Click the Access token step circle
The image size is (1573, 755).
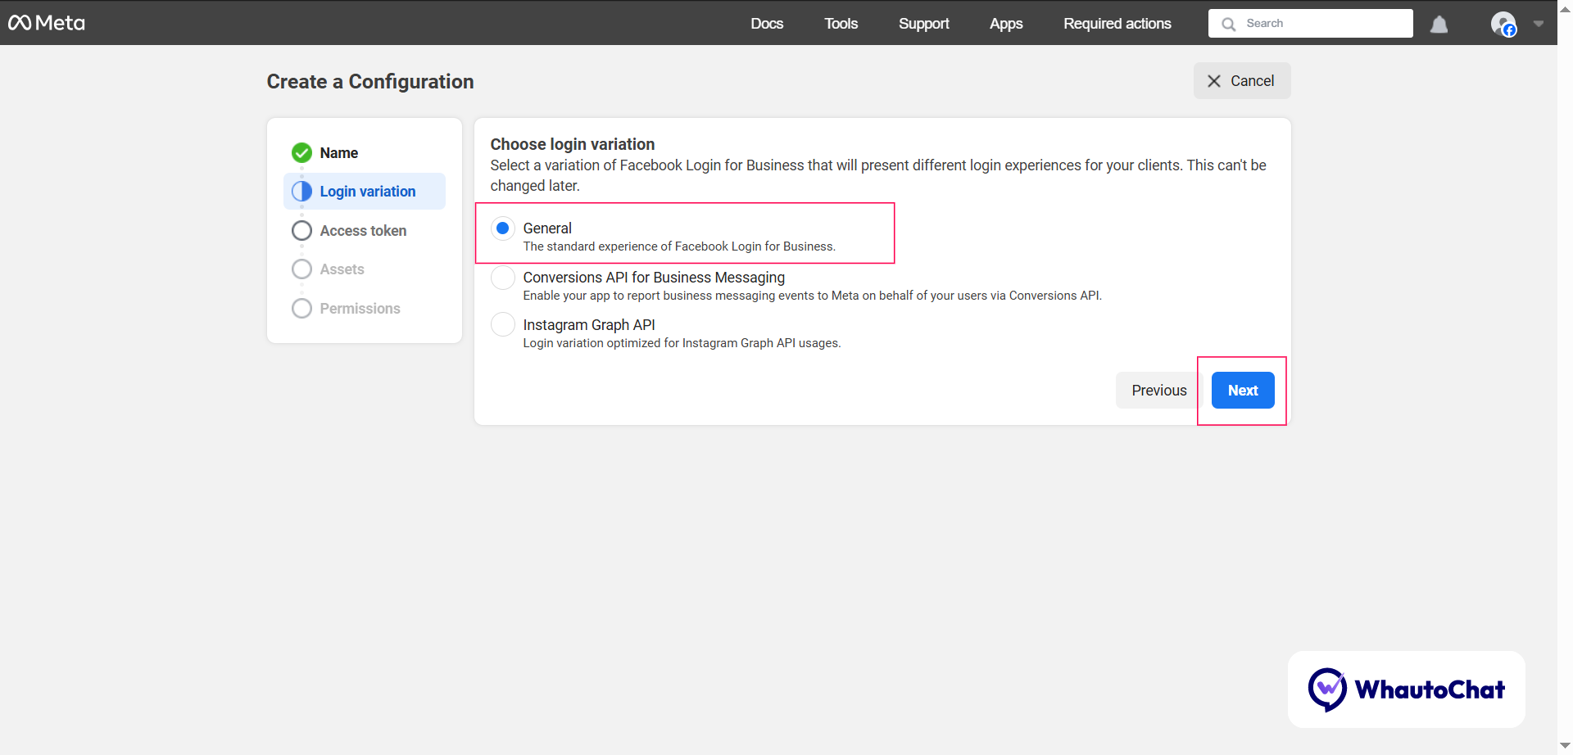[x=301, y=230]
